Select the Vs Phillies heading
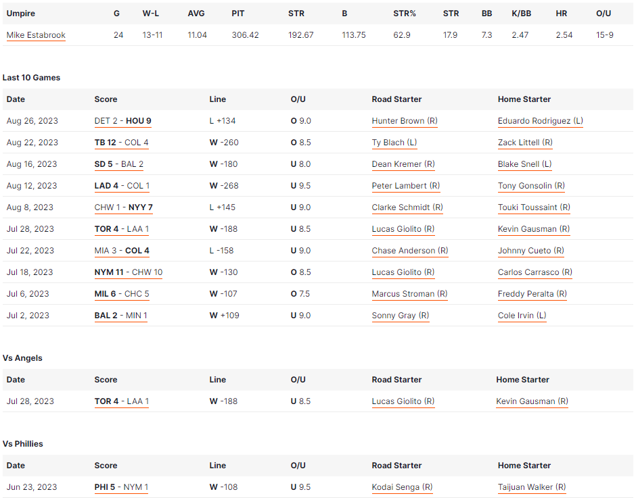Viewport: 636px width, 498px height. click(23, 444)
